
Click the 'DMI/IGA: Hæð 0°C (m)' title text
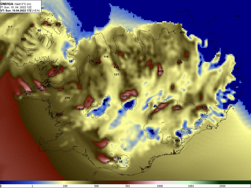tap(16, 4)
